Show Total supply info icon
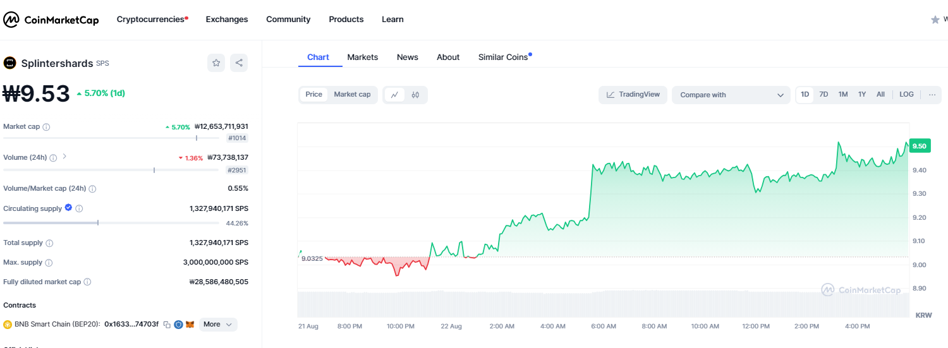Viewport: 948px width, 348px height. [x=49, y=243]
